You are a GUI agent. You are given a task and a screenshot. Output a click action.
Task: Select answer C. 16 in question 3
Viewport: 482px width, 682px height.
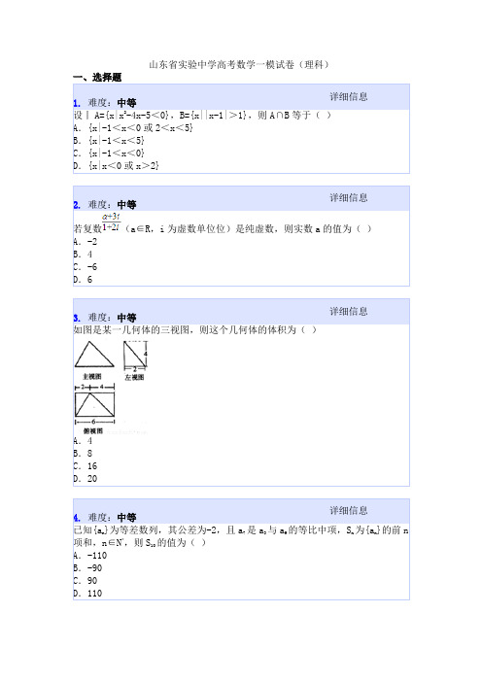[86, 466]
